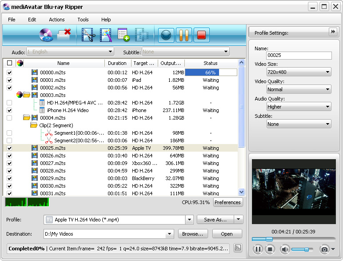Uncheck the 00029.m2ts checkbox
Screen dimensions: 343x261
coord(9,178)
